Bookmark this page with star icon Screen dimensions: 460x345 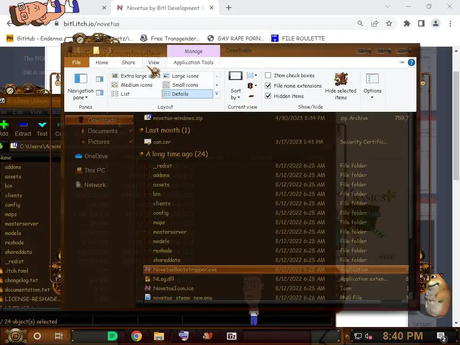point(389,24)
